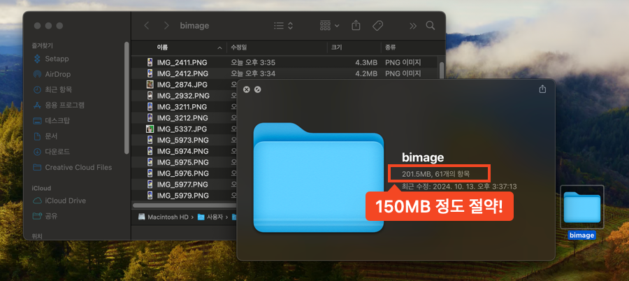The height and width of the screenshot is (281, 629).
Task: Select the file IMG_3211.PNG
Action: (x=182, y=107)
